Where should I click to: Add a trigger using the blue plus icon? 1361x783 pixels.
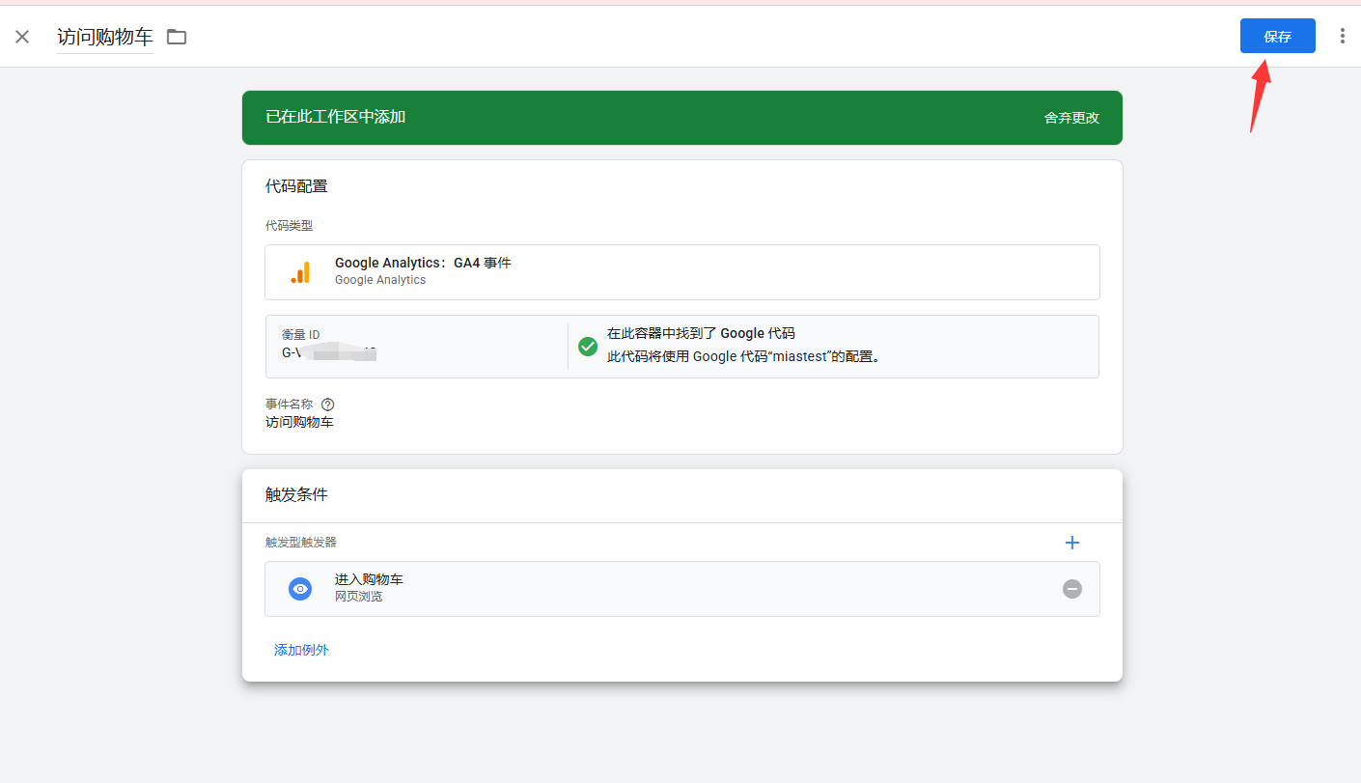[1071, 543]
